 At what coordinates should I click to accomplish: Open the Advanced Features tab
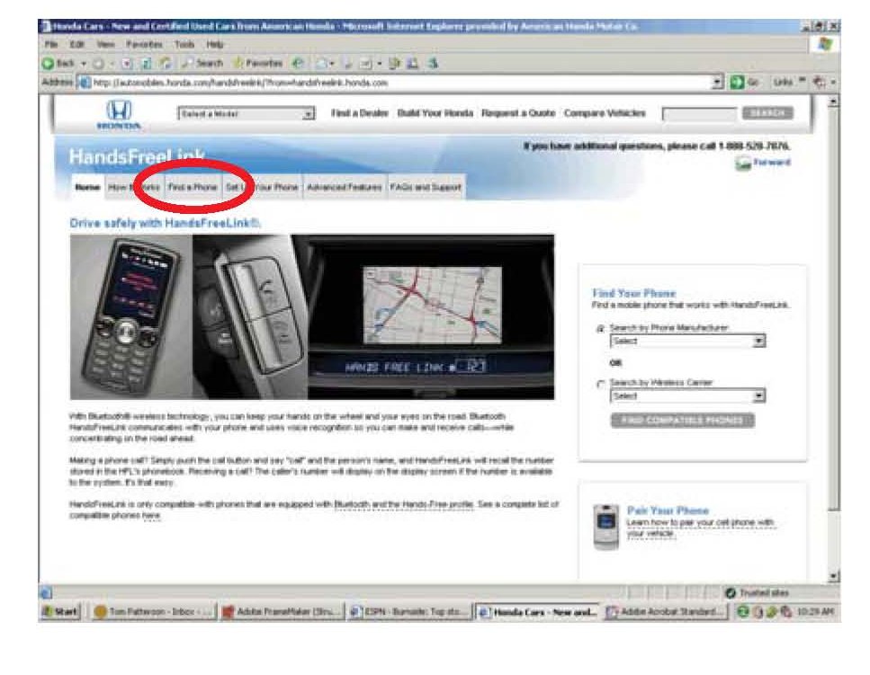(345, 187)
